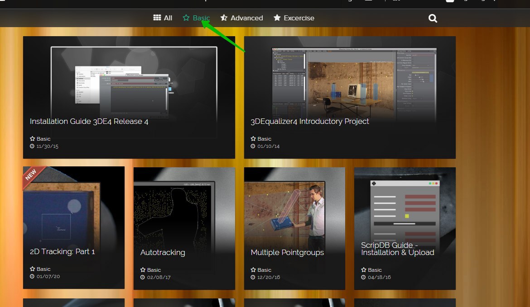
Task: Open the Multiple Pointgroups tutorial title
Action: 287,253
